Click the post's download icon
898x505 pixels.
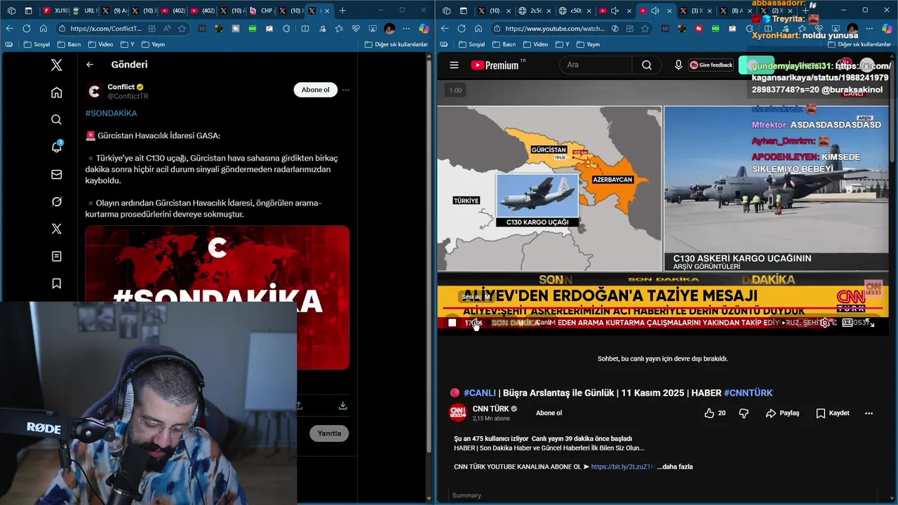pos(342,405)
